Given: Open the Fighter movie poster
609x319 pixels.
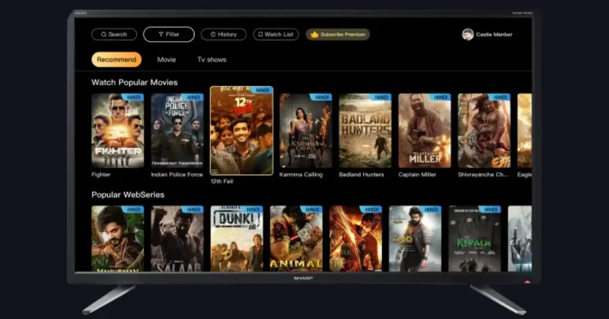Looking at the screenshot, I should click(x=118, y=131).
